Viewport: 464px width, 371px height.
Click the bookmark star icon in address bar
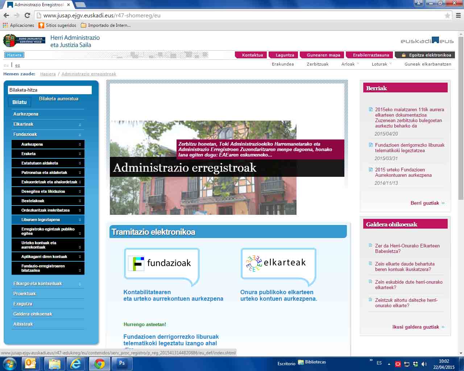pyautogui.click(x=447, y=16)
